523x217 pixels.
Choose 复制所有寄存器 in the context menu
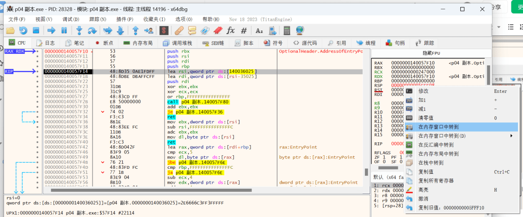click(x=461, y=181)
